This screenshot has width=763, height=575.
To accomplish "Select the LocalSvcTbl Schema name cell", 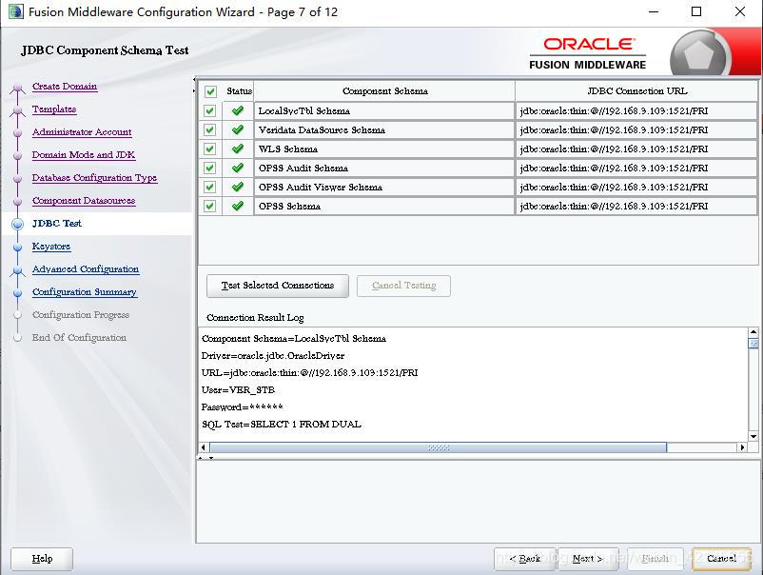I will 384,110.
